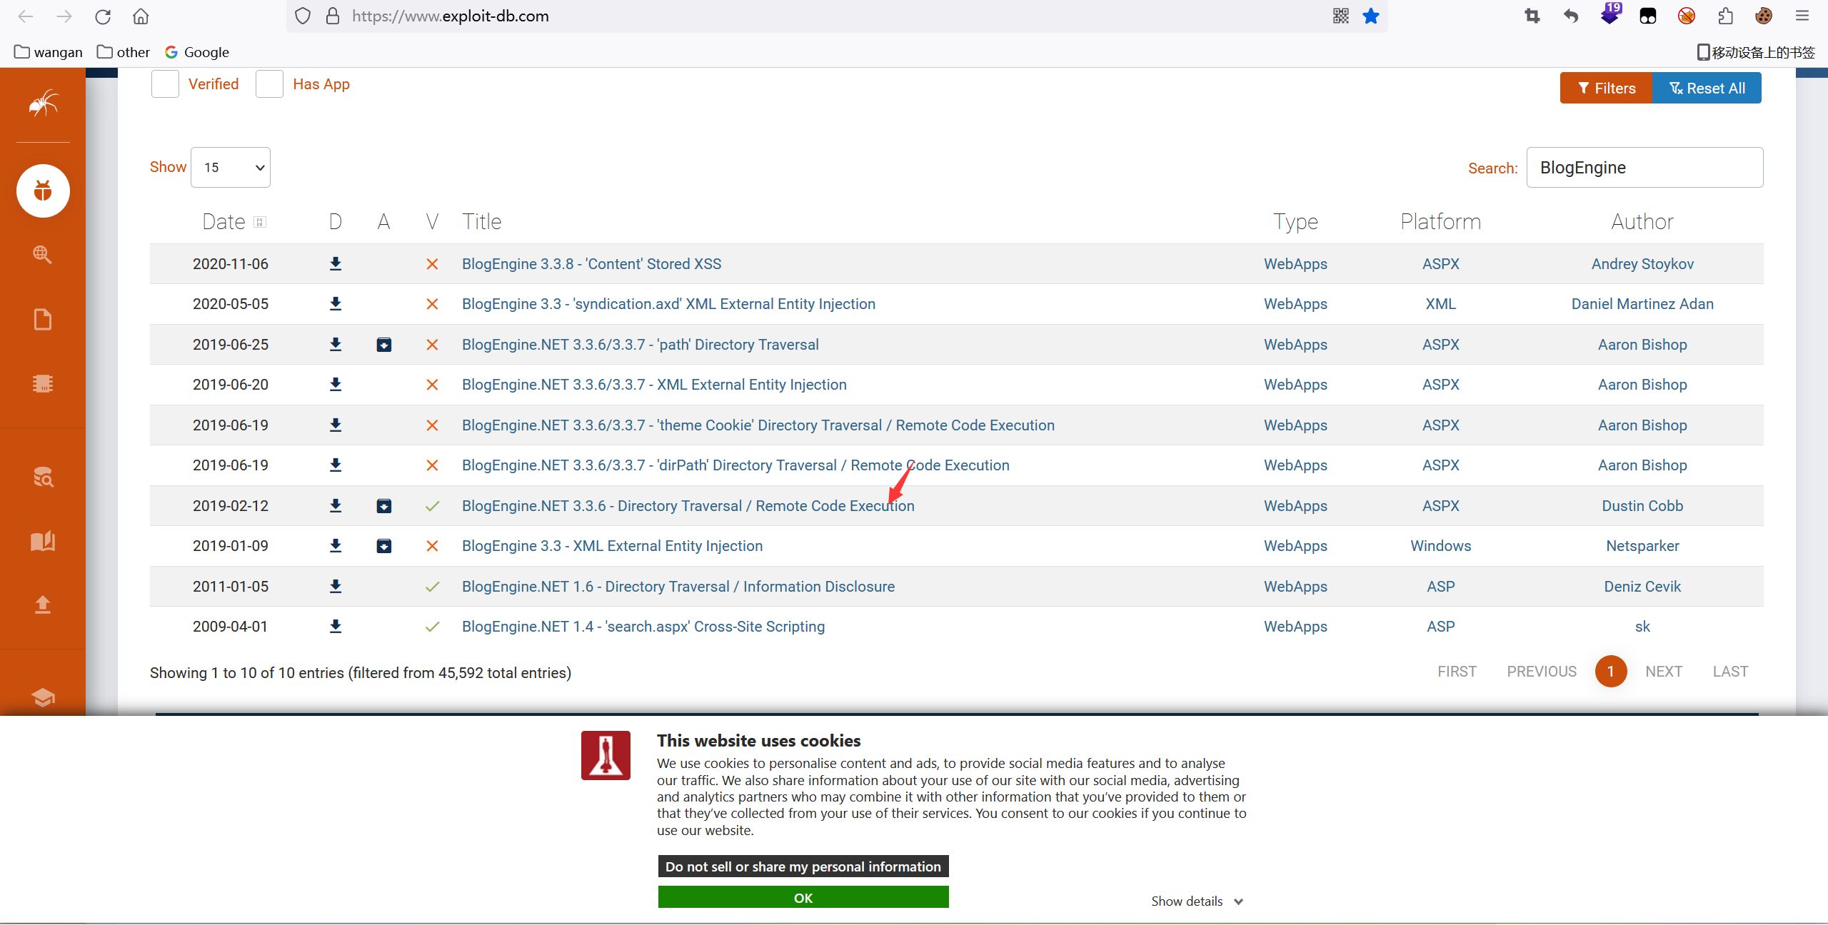Open BlogEngine.NET 3.3.6 Directory Traversal RCE link
This screenshot has width=1828, height=925.
click(x=688, y=506)
